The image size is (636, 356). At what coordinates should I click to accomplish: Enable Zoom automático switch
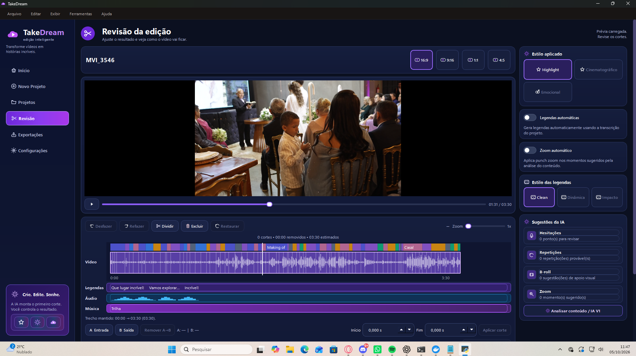coord(530,150)
